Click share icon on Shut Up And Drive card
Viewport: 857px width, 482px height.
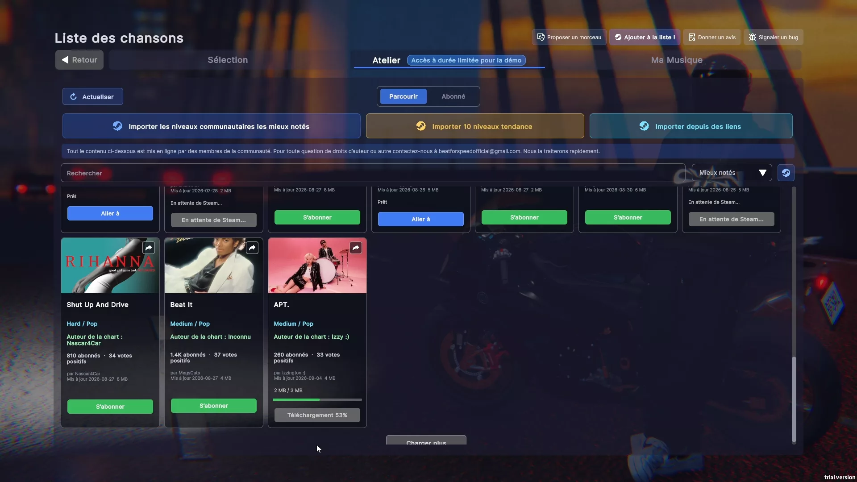click(x=149, y=248)
